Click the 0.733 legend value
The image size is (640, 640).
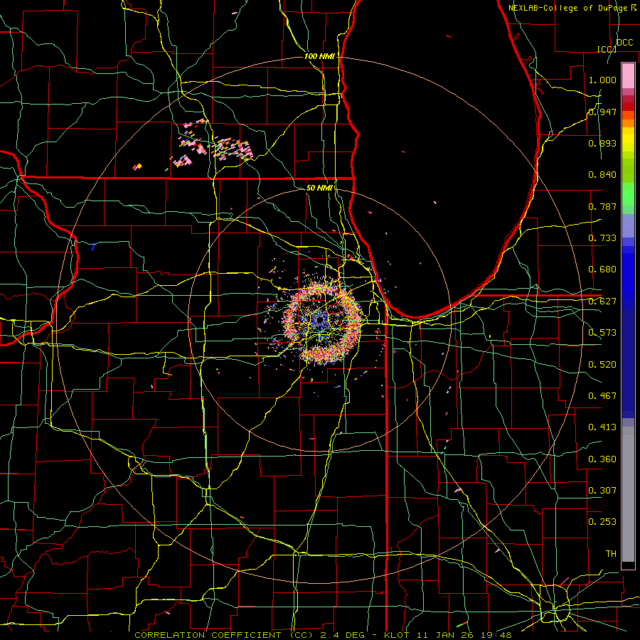[x=602, y=238]
